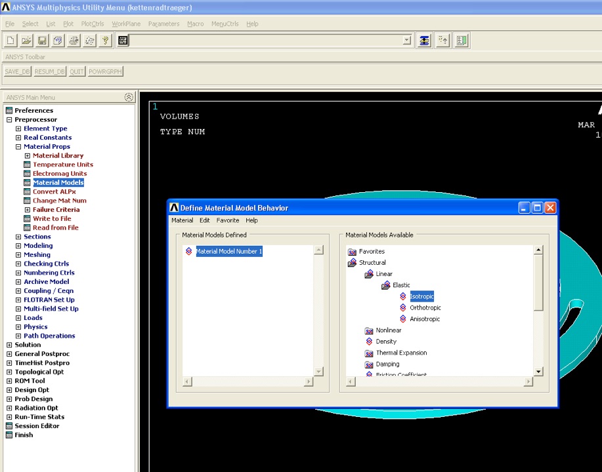Screen dimensions: 602x472
Task: Expand the Material Library node
Action: pos(28,155)
